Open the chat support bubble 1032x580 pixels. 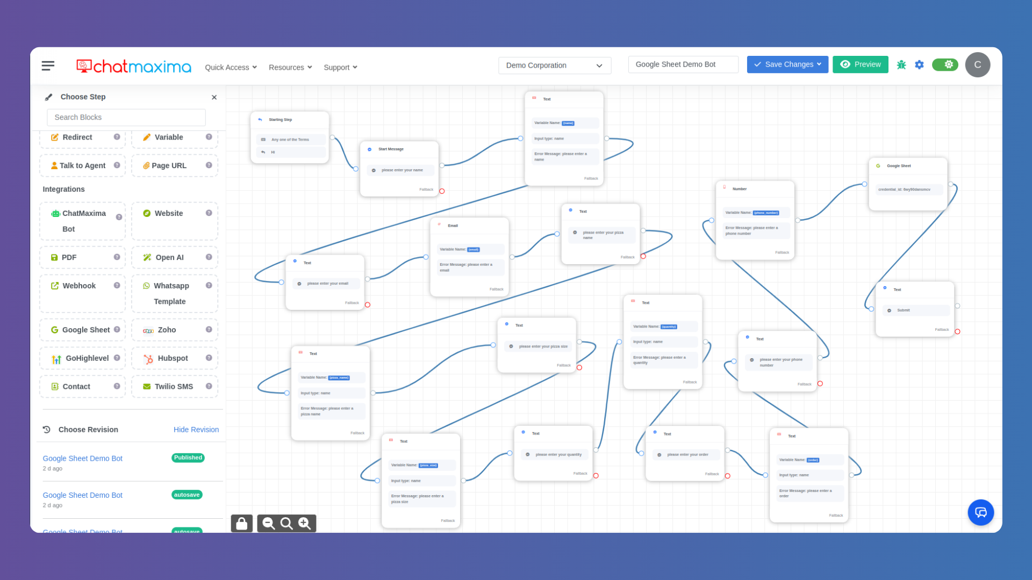tap(980, 512)
